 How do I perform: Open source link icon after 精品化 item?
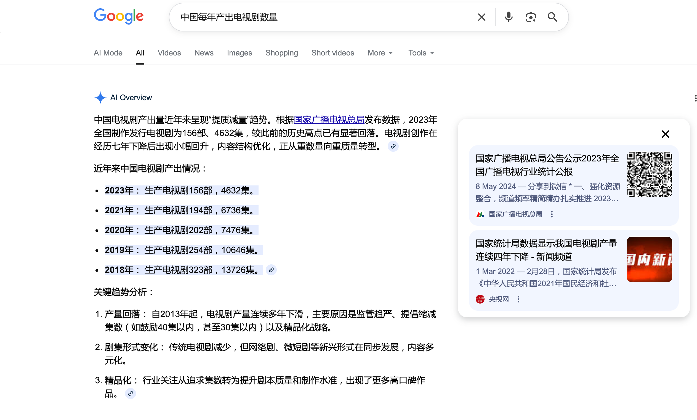pos(131,394)
